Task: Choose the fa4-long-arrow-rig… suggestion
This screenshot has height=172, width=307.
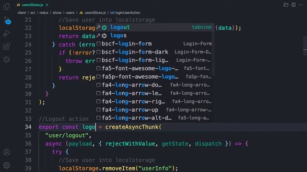Action: pos(153,101)
